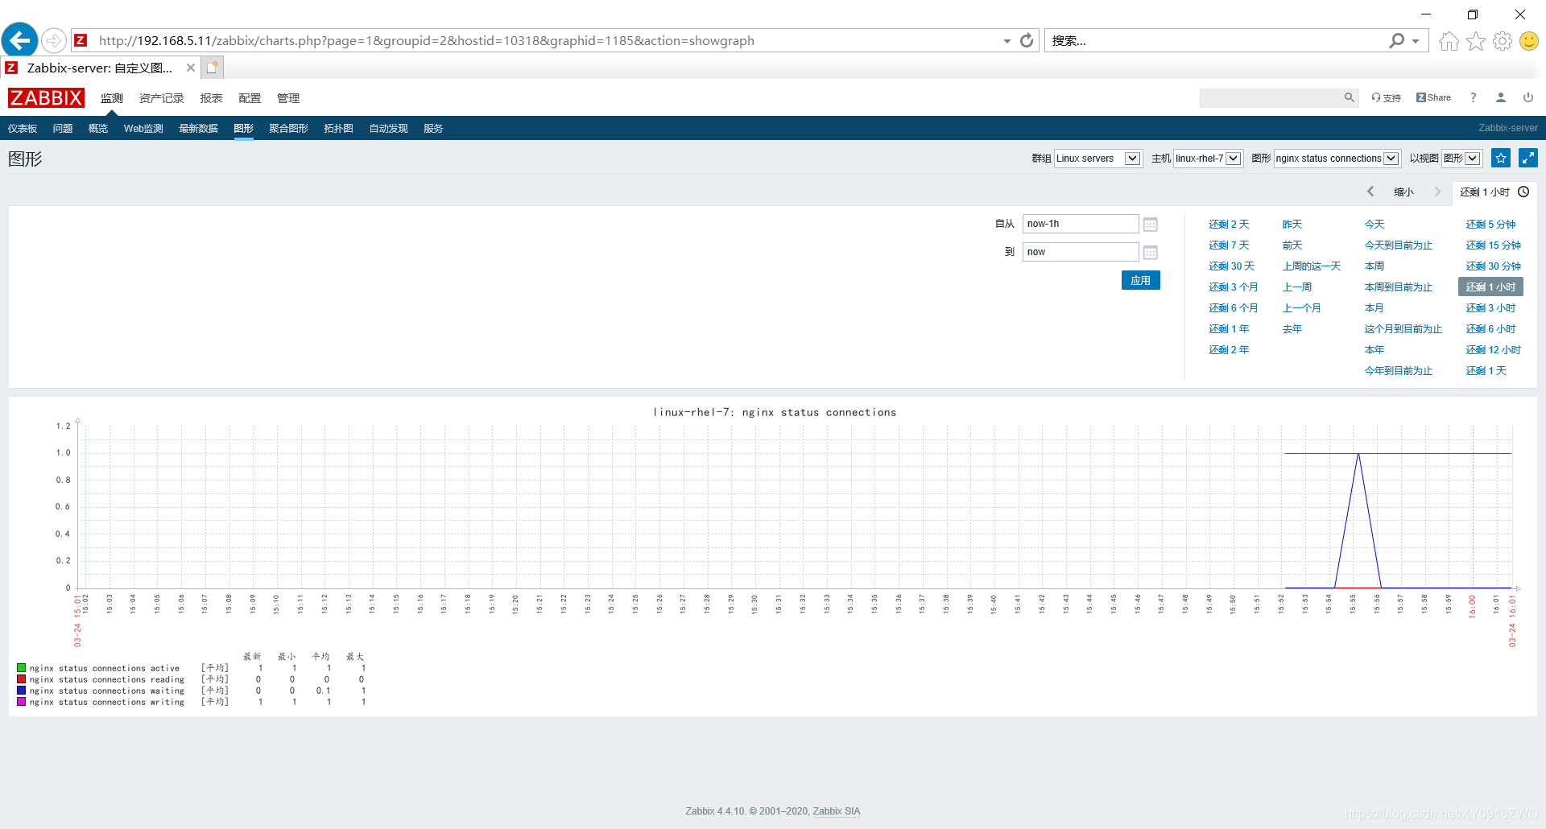Refresh the page with the reload icon

point(1027,40)
